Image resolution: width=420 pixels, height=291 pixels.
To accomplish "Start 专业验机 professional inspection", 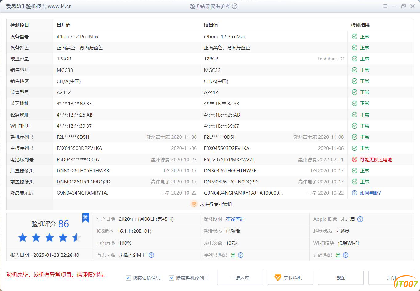I will point(290,278).
